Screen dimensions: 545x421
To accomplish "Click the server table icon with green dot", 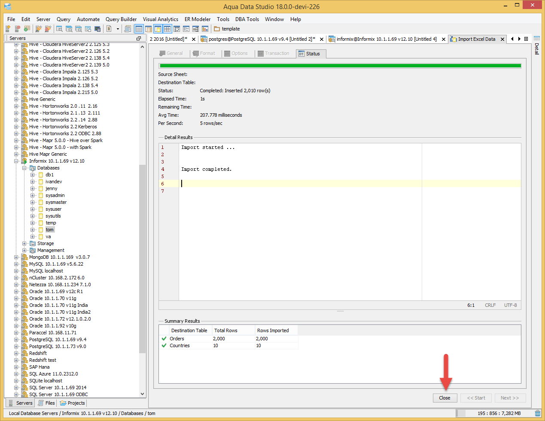I will pos(27,29).
